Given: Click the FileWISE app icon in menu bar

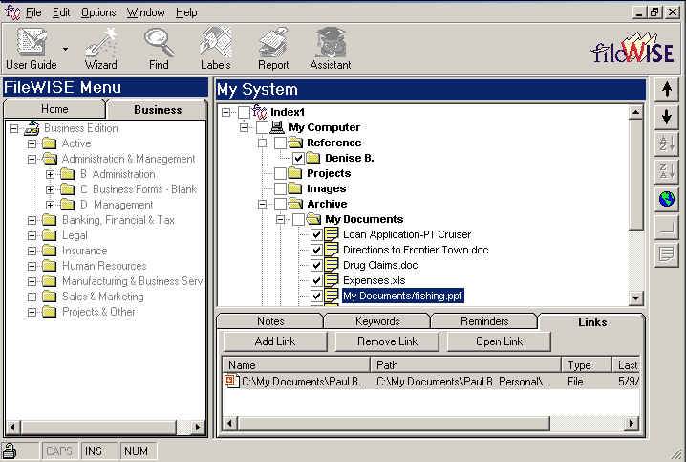Looking at the screenshot, I should (12, 12).
